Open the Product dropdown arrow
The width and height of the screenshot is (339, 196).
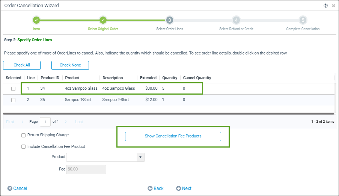(x=140, y=157)
